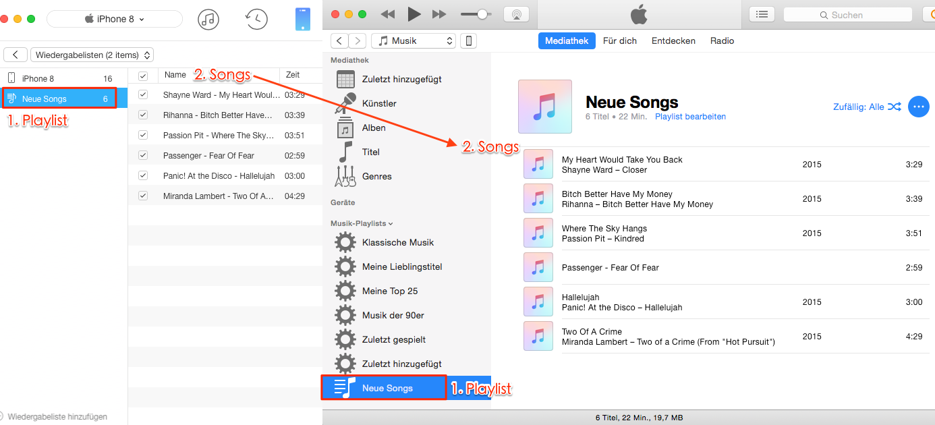Open the Musik media type dropdown

coord(414,41)
